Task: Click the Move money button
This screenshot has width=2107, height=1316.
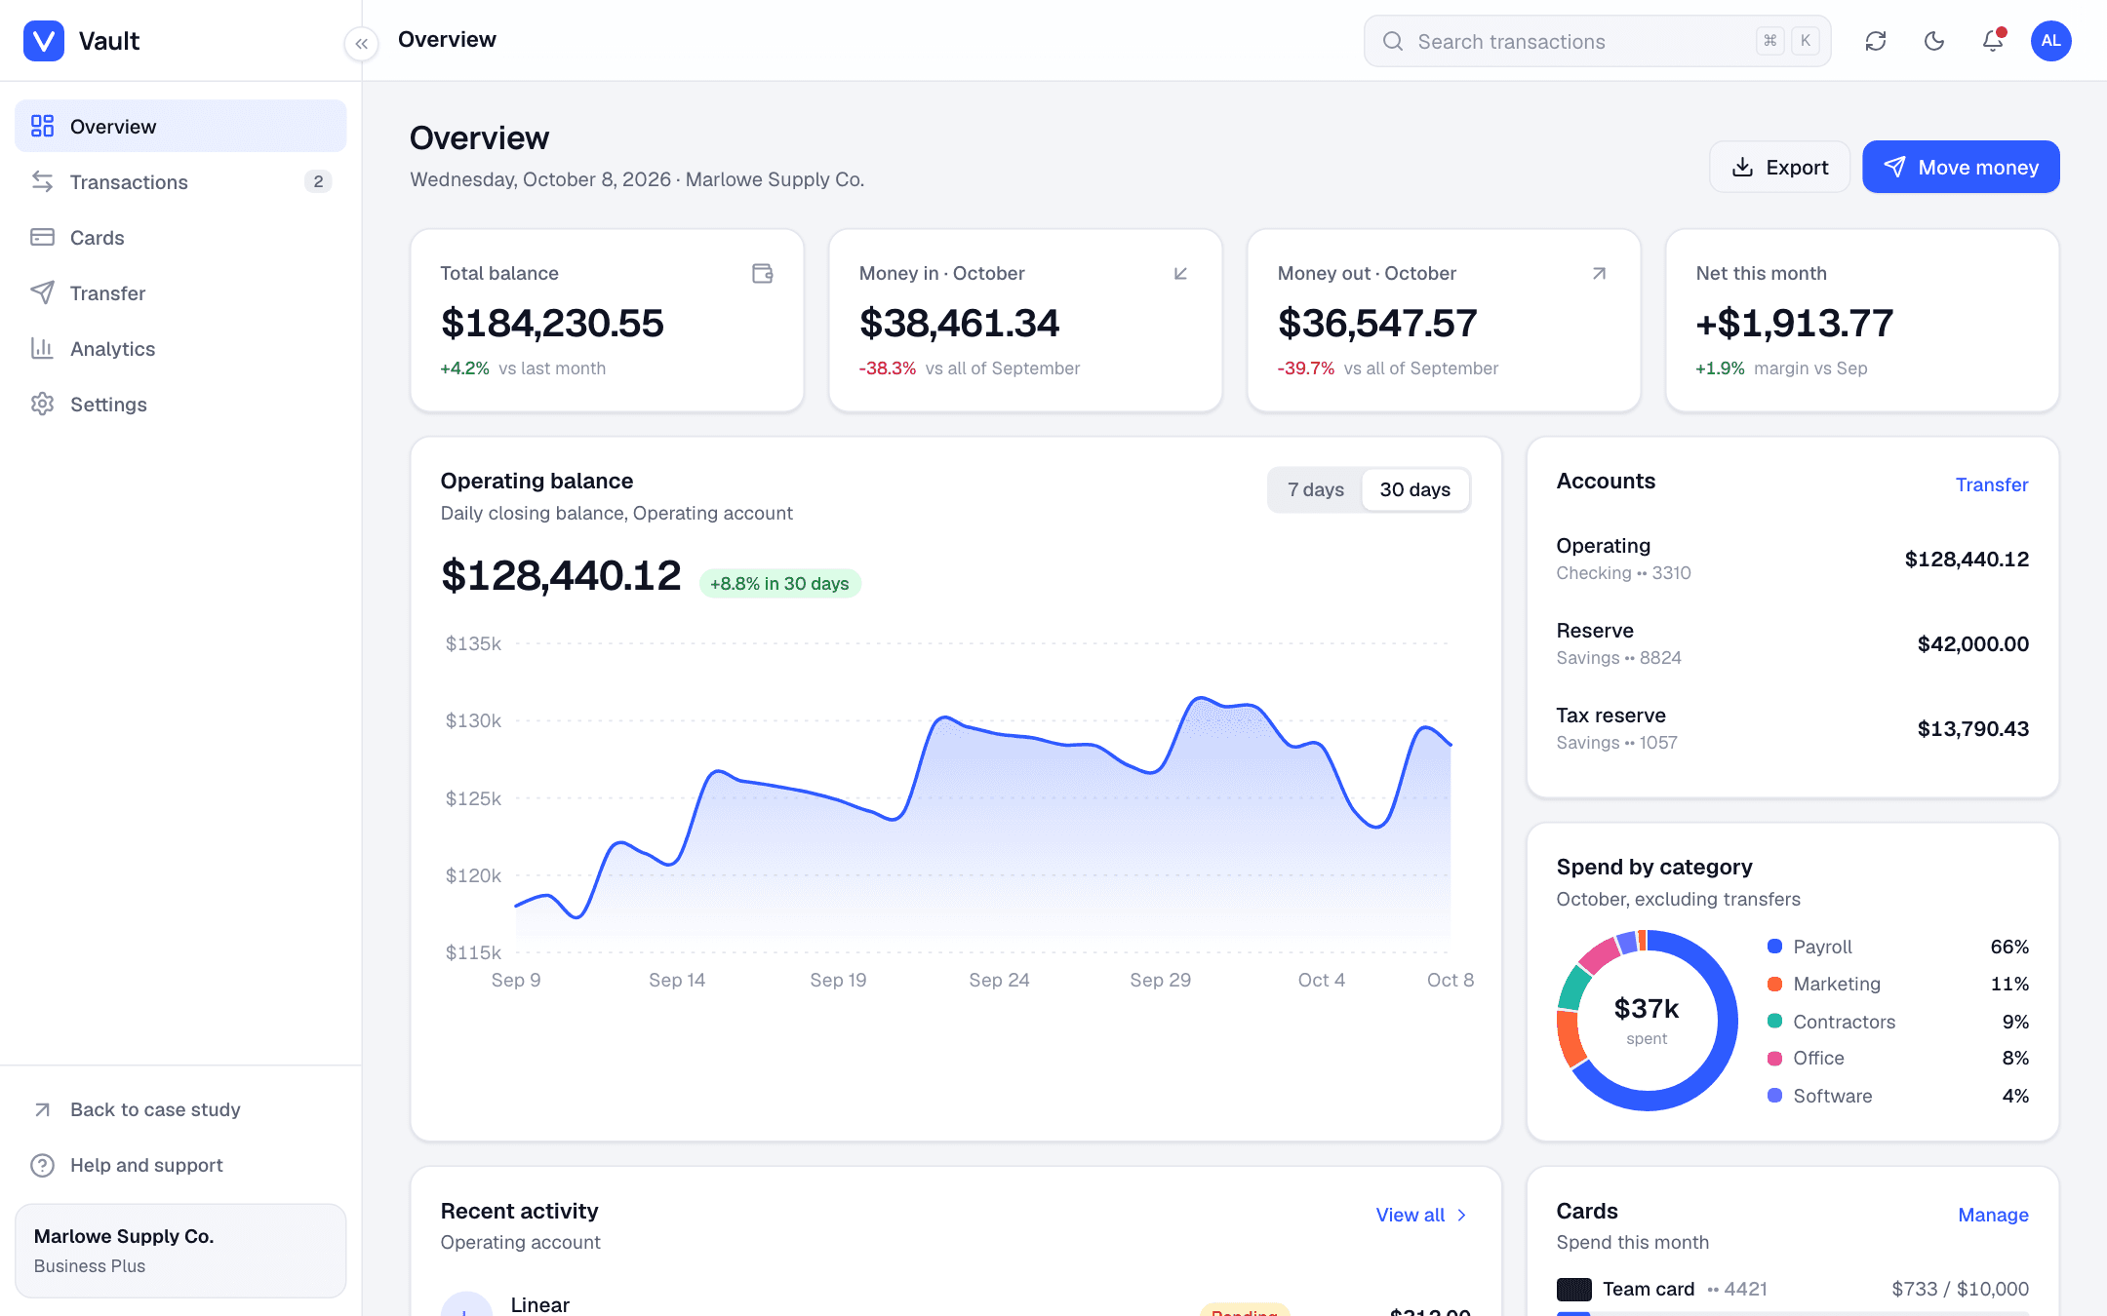Action: point(1961,167)
